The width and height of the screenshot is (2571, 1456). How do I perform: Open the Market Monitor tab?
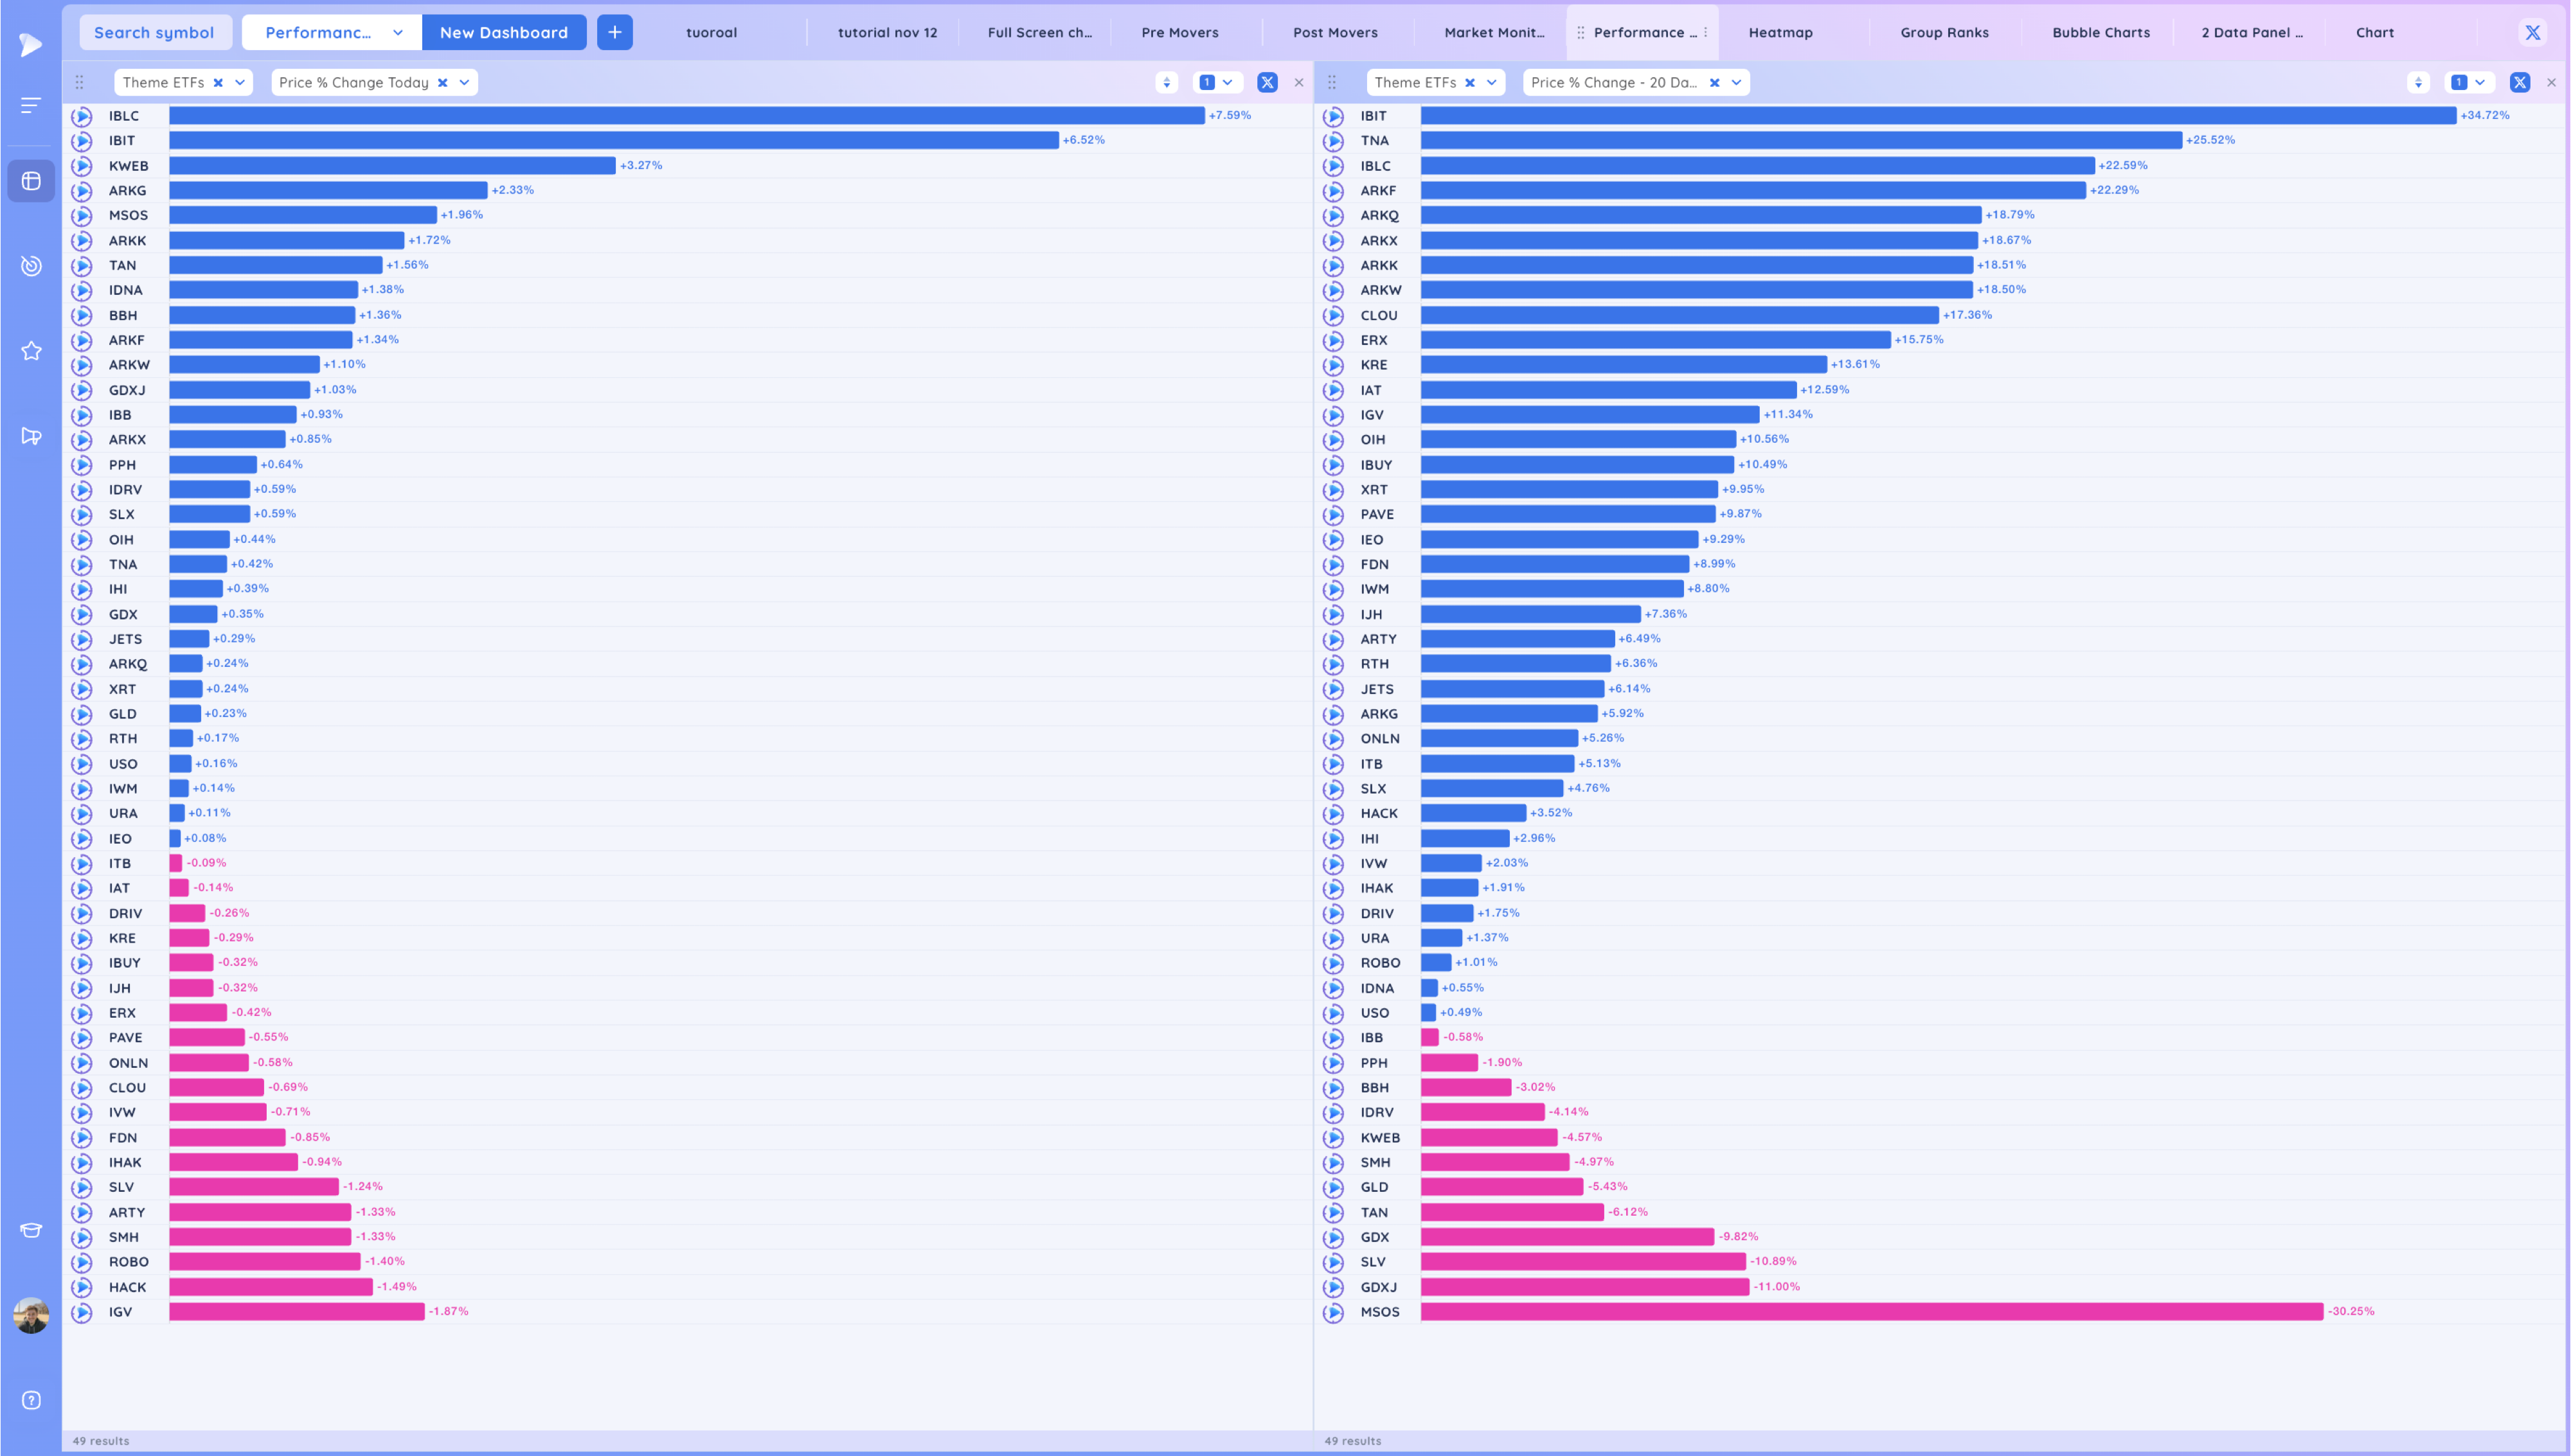pyautogui.click(x=1494, y=32)
